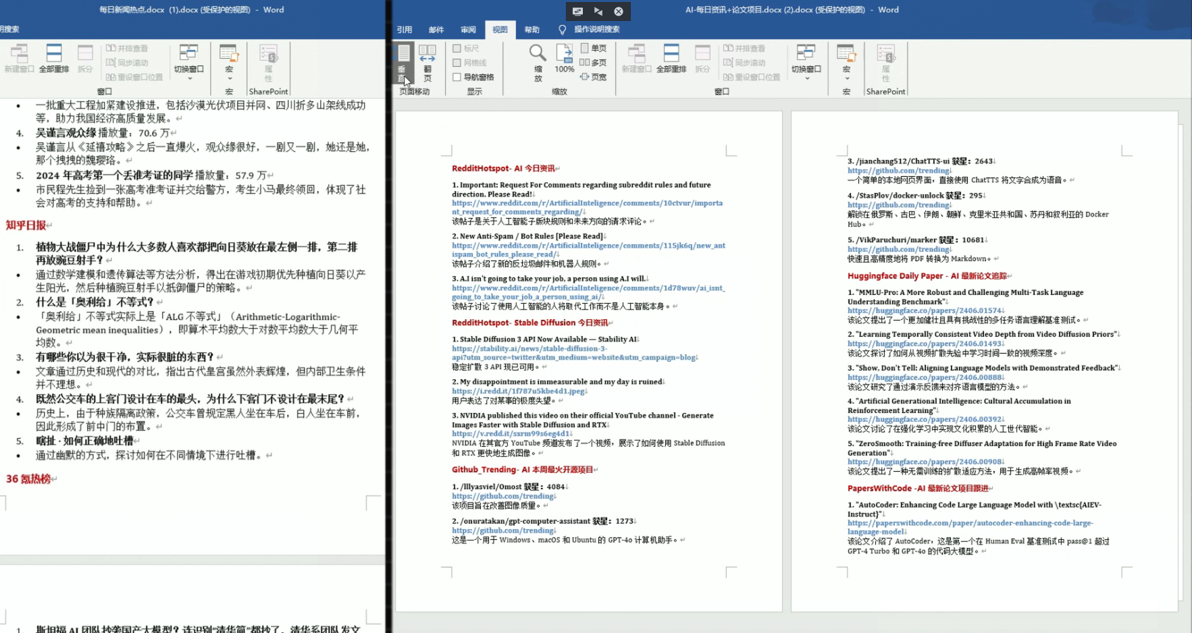The height and width of the screenshot is (633, 1192).
Task: Select Vertical page movement in right window
Action: click(403, 62)
